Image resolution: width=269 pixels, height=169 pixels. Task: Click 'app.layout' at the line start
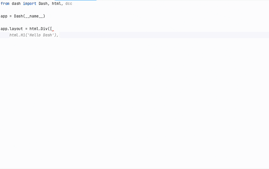tap(12, 29)
